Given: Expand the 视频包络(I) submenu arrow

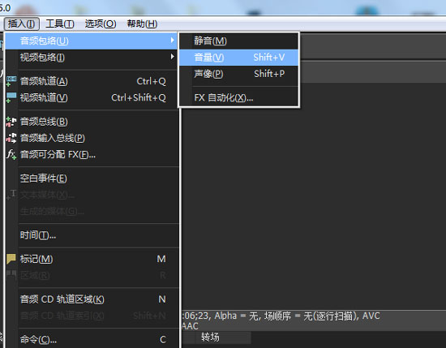Looking at the screenshot, I should 172,57.
